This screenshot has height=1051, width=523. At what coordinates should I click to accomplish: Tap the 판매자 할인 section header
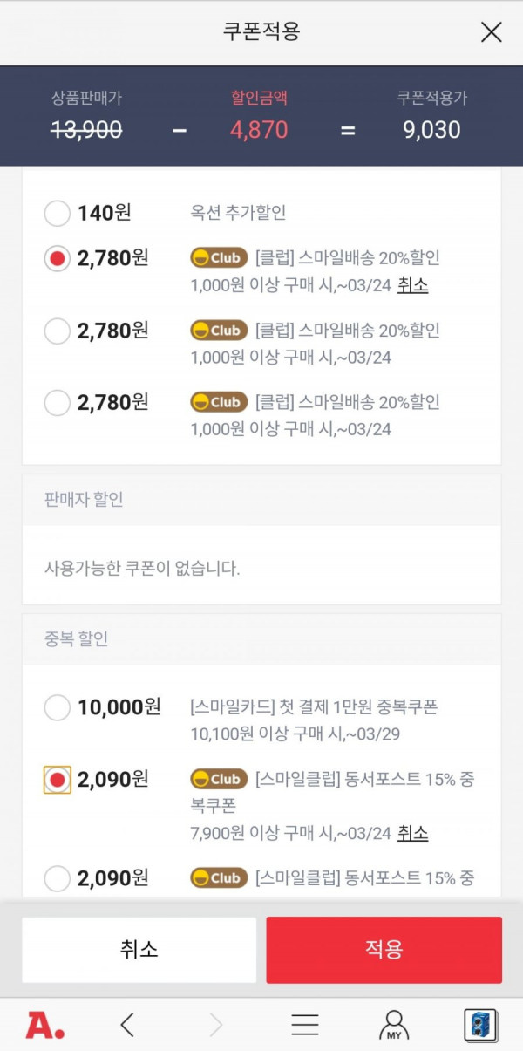(261, 500)
